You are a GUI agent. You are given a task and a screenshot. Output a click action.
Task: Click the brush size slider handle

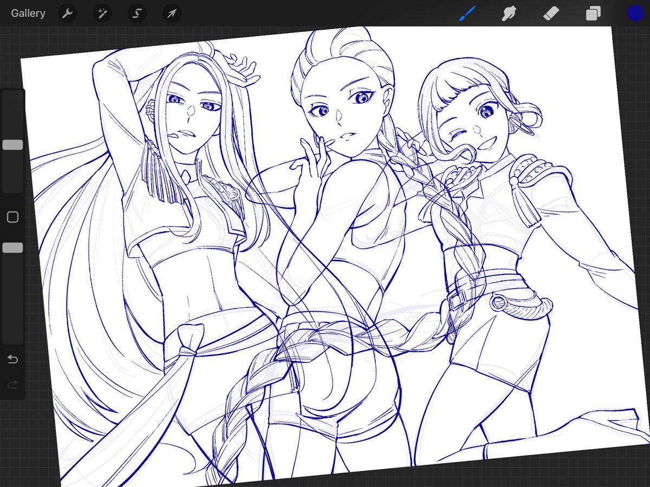[x=12, y=145]
